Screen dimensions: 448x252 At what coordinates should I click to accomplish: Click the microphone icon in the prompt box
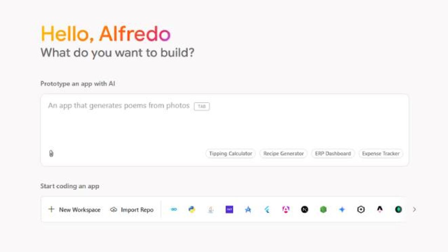[51, 154]
